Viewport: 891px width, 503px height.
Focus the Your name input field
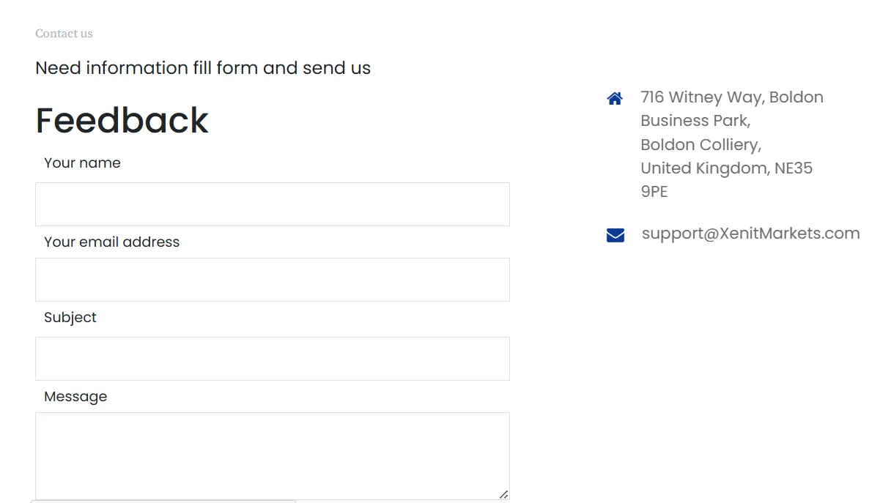tap(272, 204)
